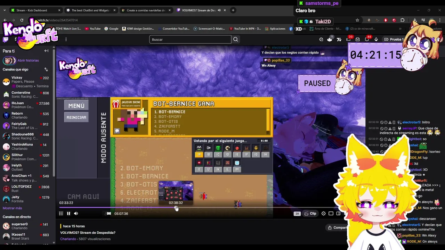Bookmark this page with star icon
Screen dimensions: 445x250
click(x=357, y=20)
